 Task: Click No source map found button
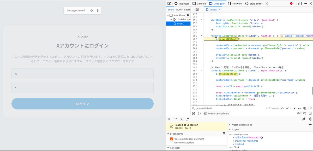point(216,113)
